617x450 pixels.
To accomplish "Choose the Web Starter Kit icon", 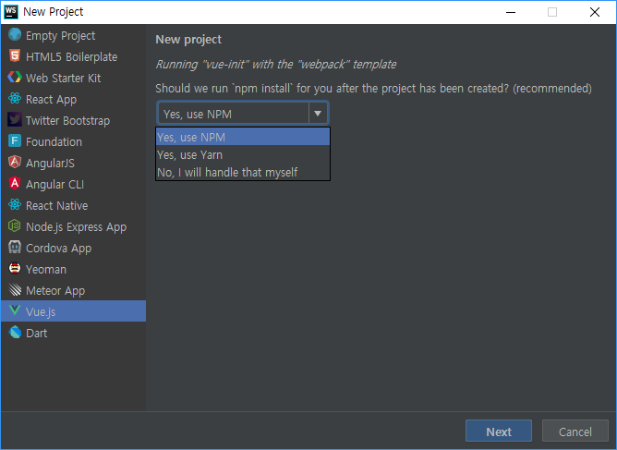I will pyautogui.click(x=15, y=78).
